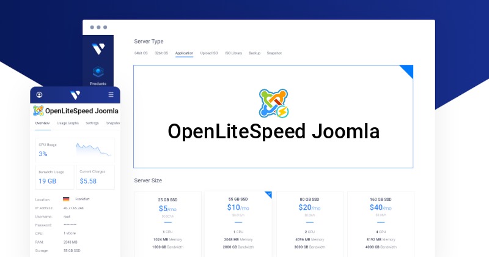The width and height of the screenshot is (489, 257).
Task: Click the 2000 GB Bandwidth text on $10 plan
Action: pyautogui.click(x=238, y=247)
